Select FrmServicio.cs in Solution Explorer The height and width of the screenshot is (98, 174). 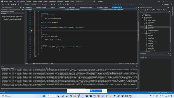tap(151, 32)
